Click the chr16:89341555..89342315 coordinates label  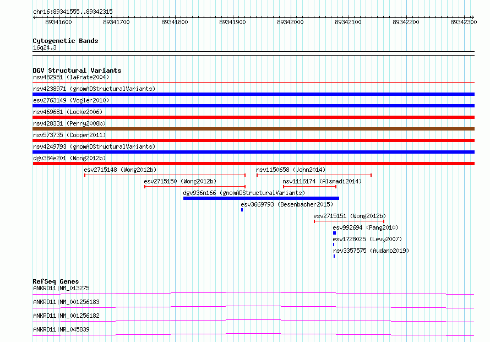[73, 12]
